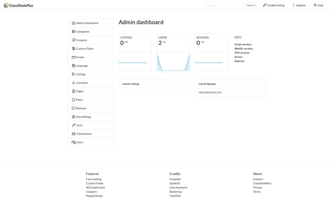
Task: Click the envelope icon beside Emails
Action: pos(73,57)
